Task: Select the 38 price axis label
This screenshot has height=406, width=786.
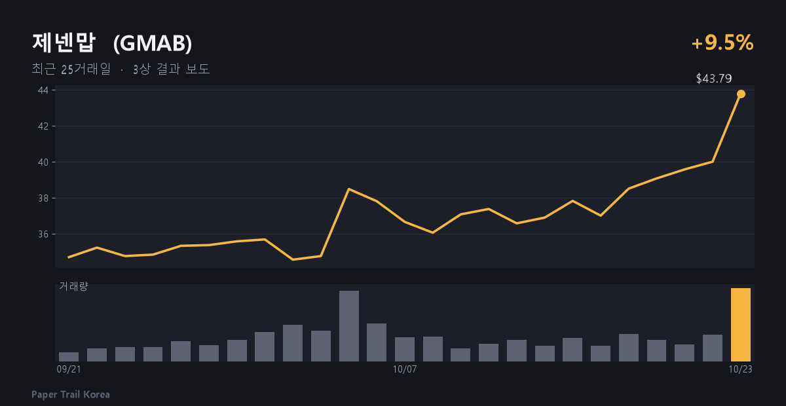Action: pyautogui.click(x=43, y=198)
